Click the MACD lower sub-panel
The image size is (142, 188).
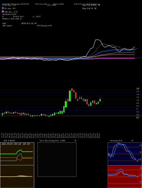click(x=17, y=177)
